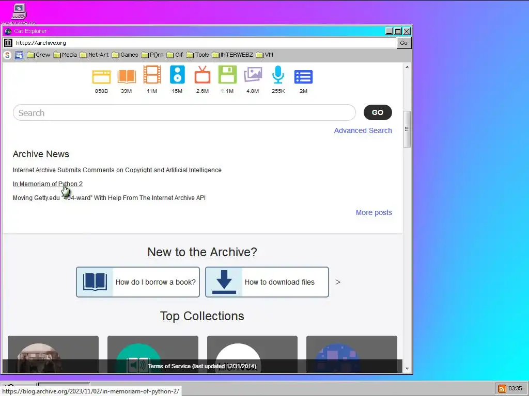Open the Web (858B) media icon
529x396 pixels.
[101, 77]
